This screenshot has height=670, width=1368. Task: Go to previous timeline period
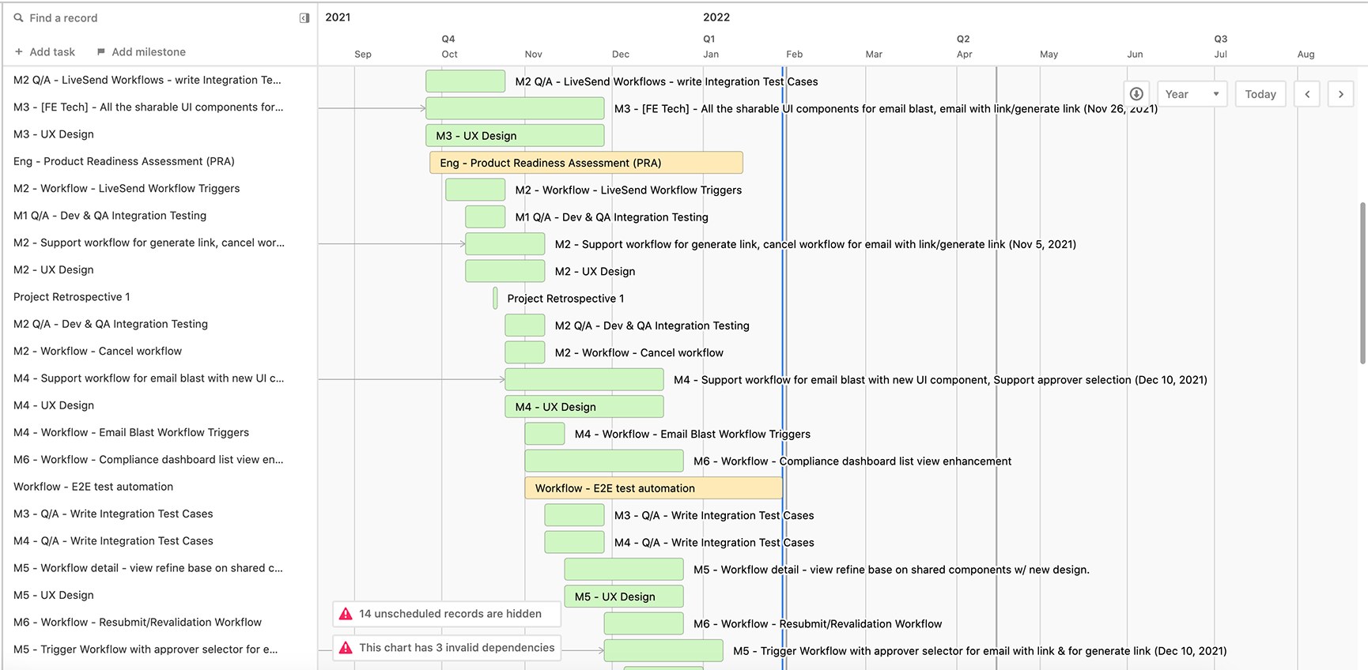coord(1307,94)
